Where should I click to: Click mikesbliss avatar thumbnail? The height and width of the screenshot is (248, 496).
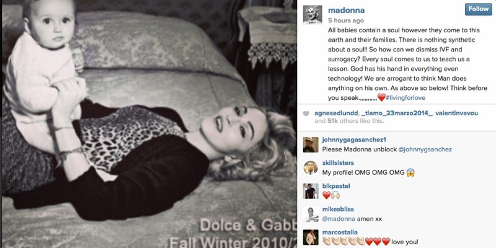[311, 214]
